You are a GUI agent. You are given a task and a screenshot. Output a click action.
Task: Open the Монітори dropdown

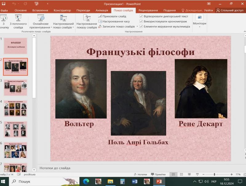pos(200,21)
